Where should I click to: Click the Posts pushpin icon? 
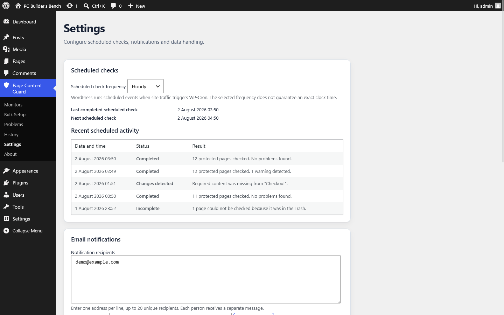tap(6, 37)
